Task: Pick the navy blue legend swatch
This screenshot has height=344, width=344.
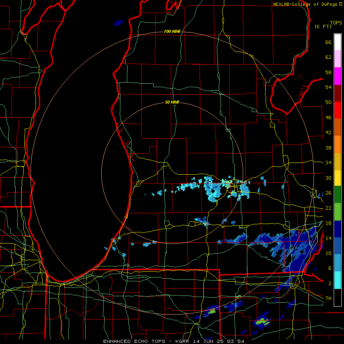Action: click(x=338, y=229)
